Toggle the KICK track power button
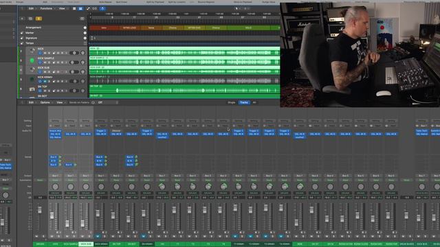 (40, 53)
